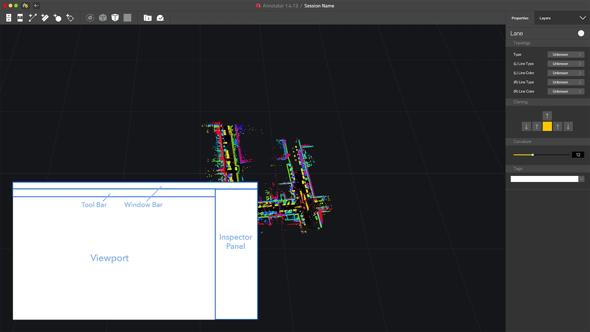The width and height of the screenshot is (590, 332).
Task: Click the Curvature slider handle
Action: click(x=533, y=155)
